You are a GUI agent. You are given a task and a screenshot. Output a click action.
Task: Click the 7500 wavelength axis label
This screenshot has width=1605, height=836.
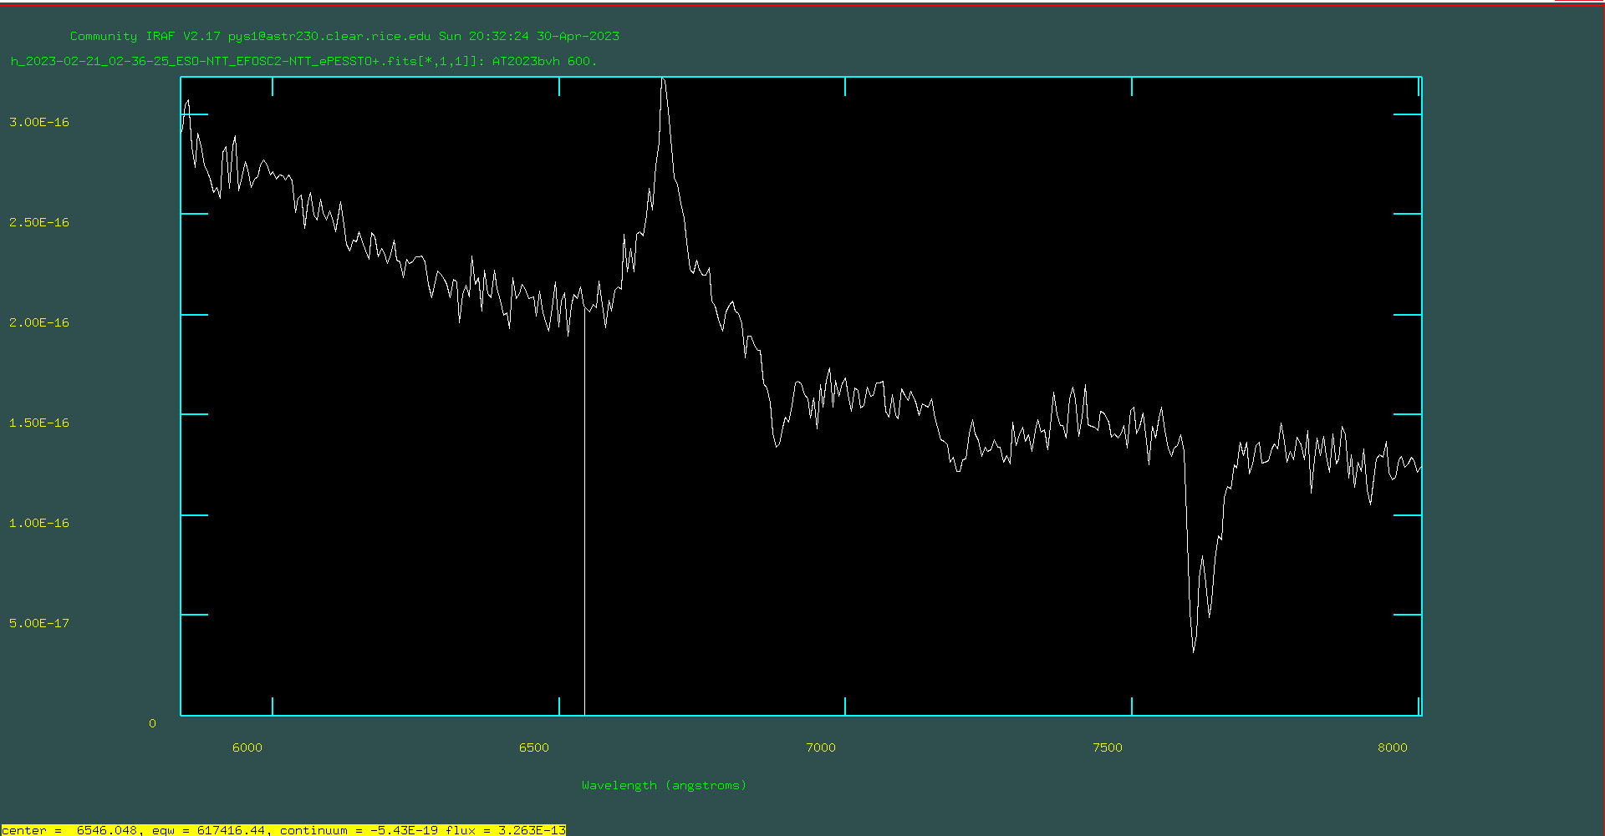coord(1108,747)
